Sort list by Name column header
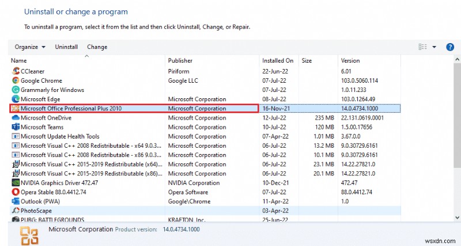The image size is (461, 246). pyautogui.click(x=19, y=60)
